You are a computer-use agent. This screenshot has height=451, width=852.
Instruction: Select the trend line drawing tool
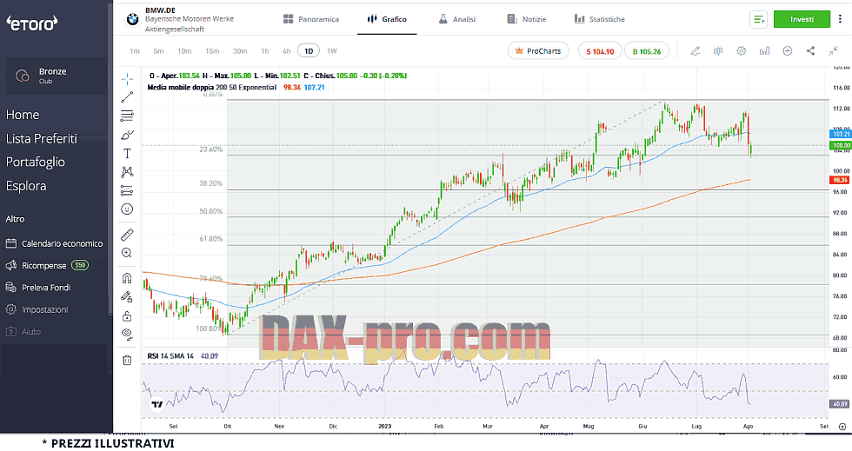point(127,97)
